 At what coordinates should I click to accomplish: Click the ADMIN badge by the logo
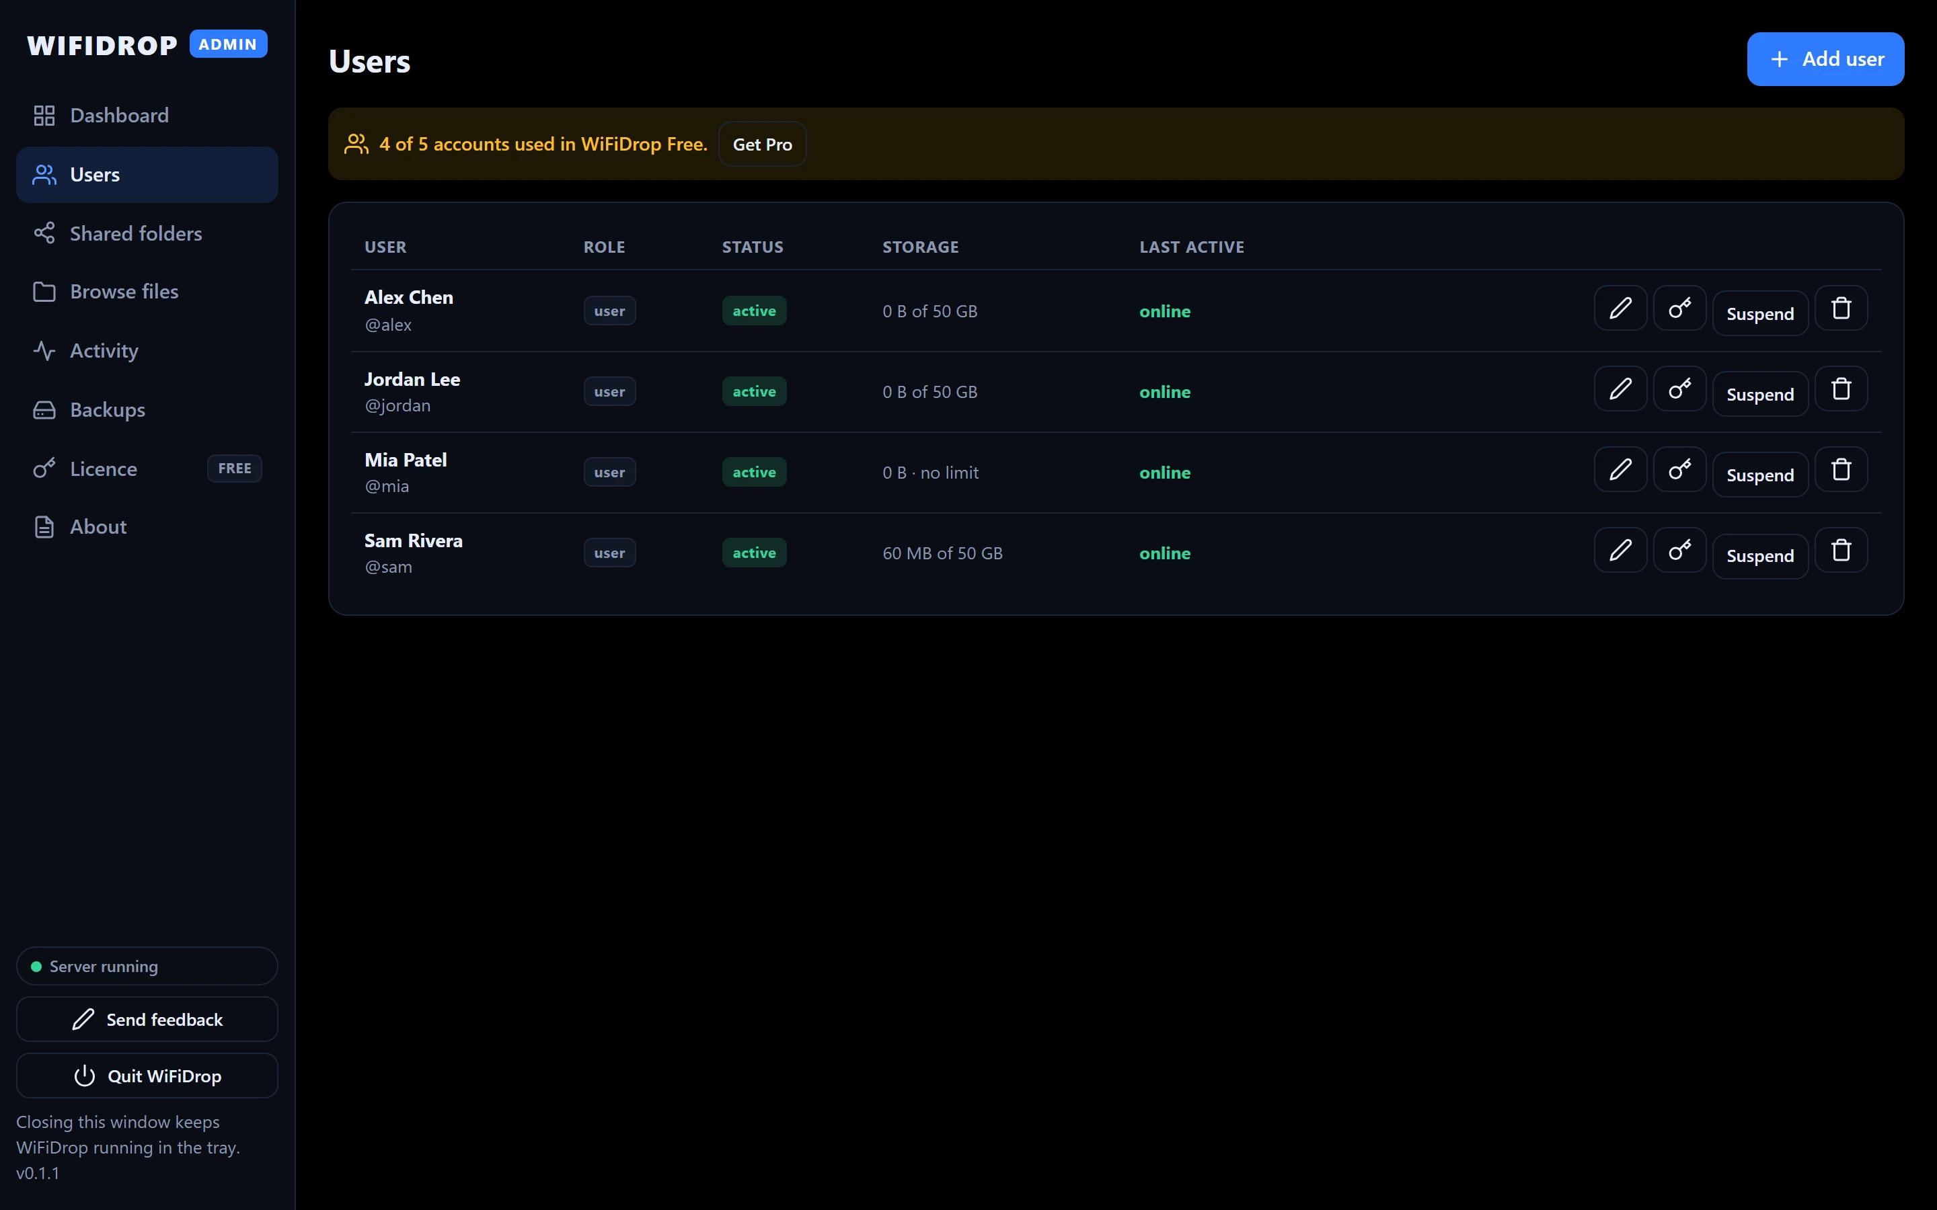[228, 44]
